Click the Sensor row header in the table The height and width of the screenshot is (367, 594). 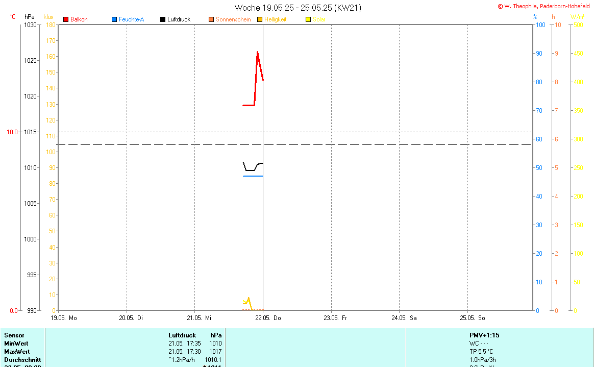[x=14, y=335]
